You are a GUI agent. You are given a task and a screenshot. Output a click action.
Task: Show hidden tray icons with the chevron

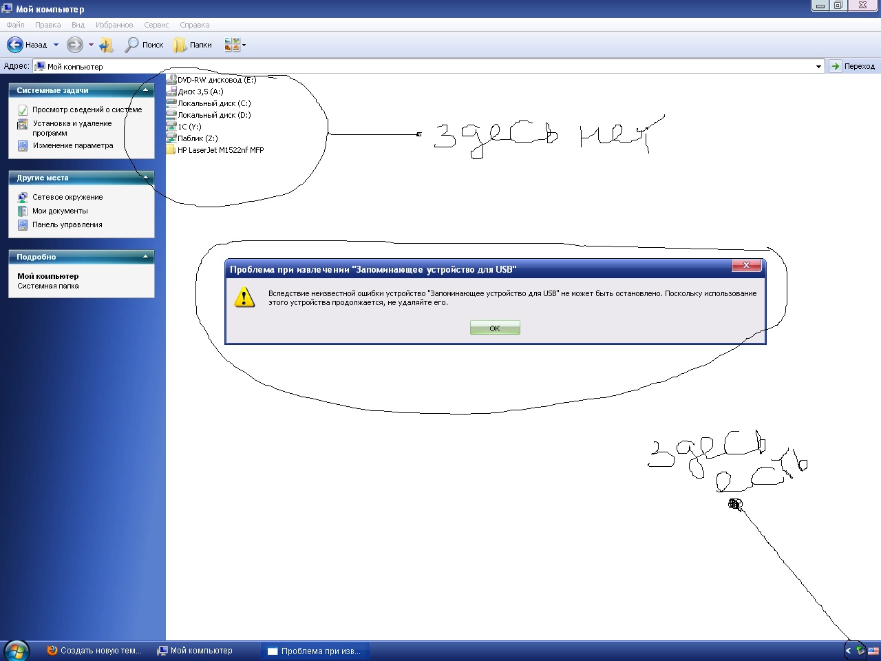coord(848,651)
